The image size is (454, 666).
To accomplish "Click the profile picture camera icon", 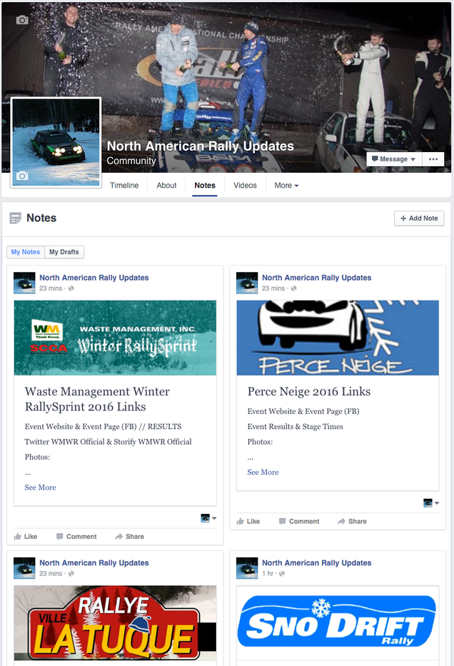I will pos(22,176).
